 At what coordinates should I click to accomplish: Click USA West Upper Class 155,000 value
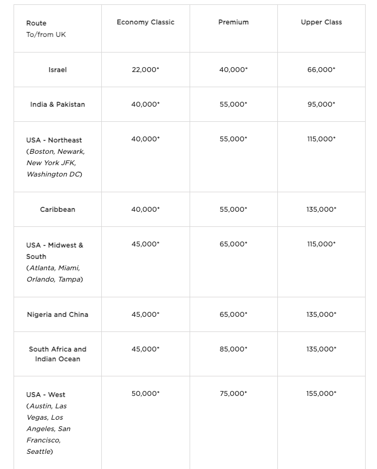[321, 394]
